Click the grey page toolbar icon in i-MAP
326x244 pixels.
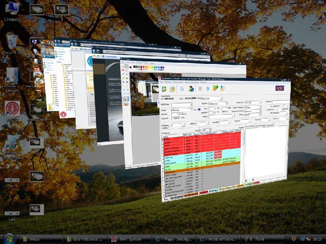point(200,89)
